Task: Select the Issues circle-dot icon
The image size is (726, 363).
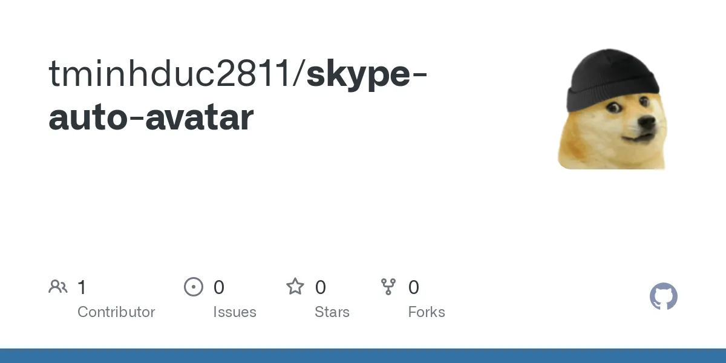Action: [x=194, y=287]
